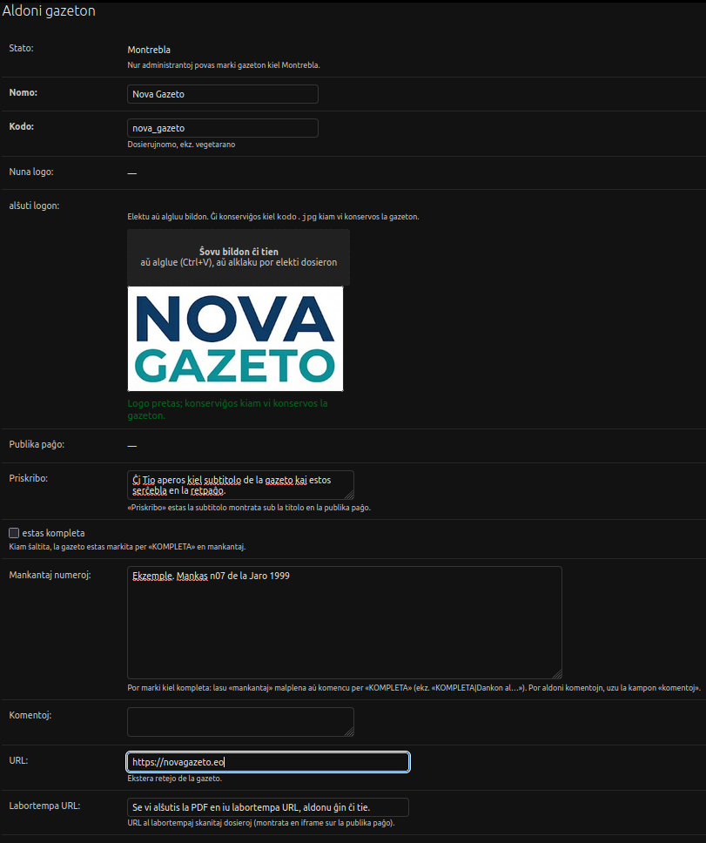706x843 pixels.
Task: Click the 'URL al labortempaj skanitaj dosieroj' hint
Action: (260, 823)
